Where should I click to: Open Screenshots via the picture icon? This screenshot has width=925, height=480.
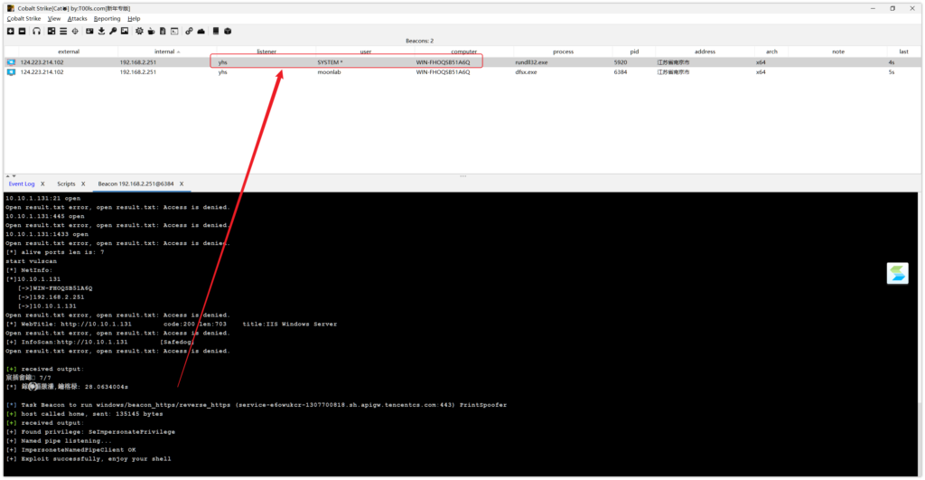coord(125,32)
